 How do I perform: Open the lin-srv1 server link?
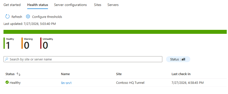pyautogui.click(x=66, y=83)
